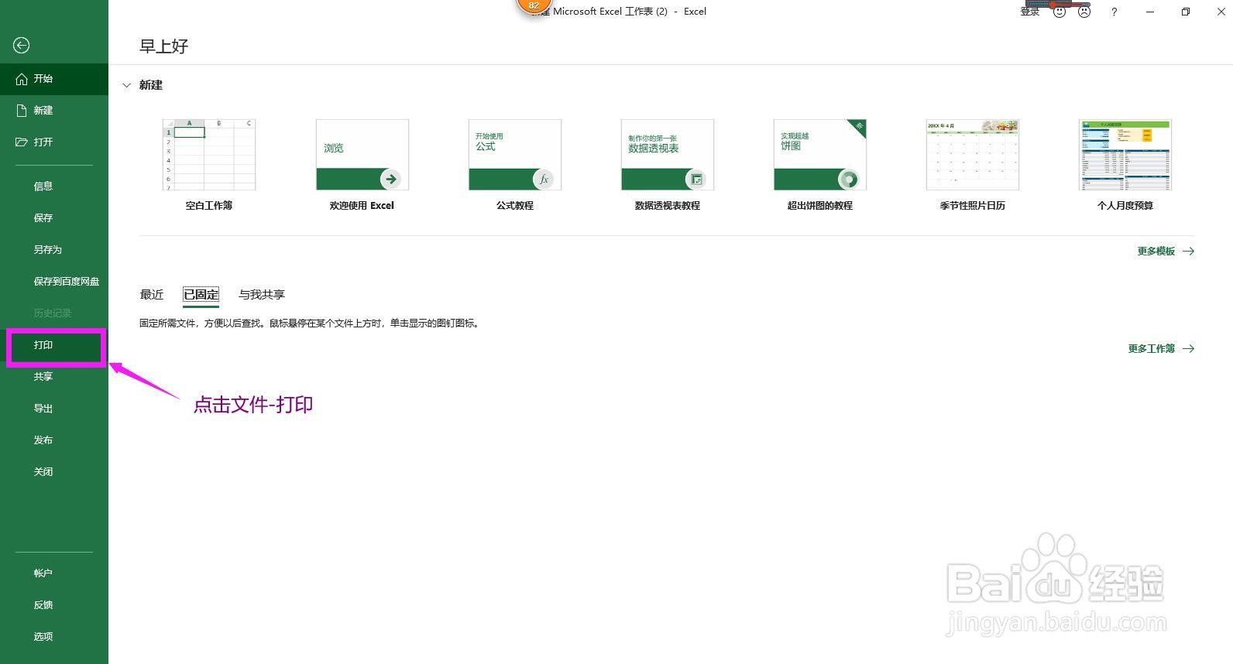Open help with the question mark icon
This screenshot has width=1233, height=664.
click(x=1114, y=12)
